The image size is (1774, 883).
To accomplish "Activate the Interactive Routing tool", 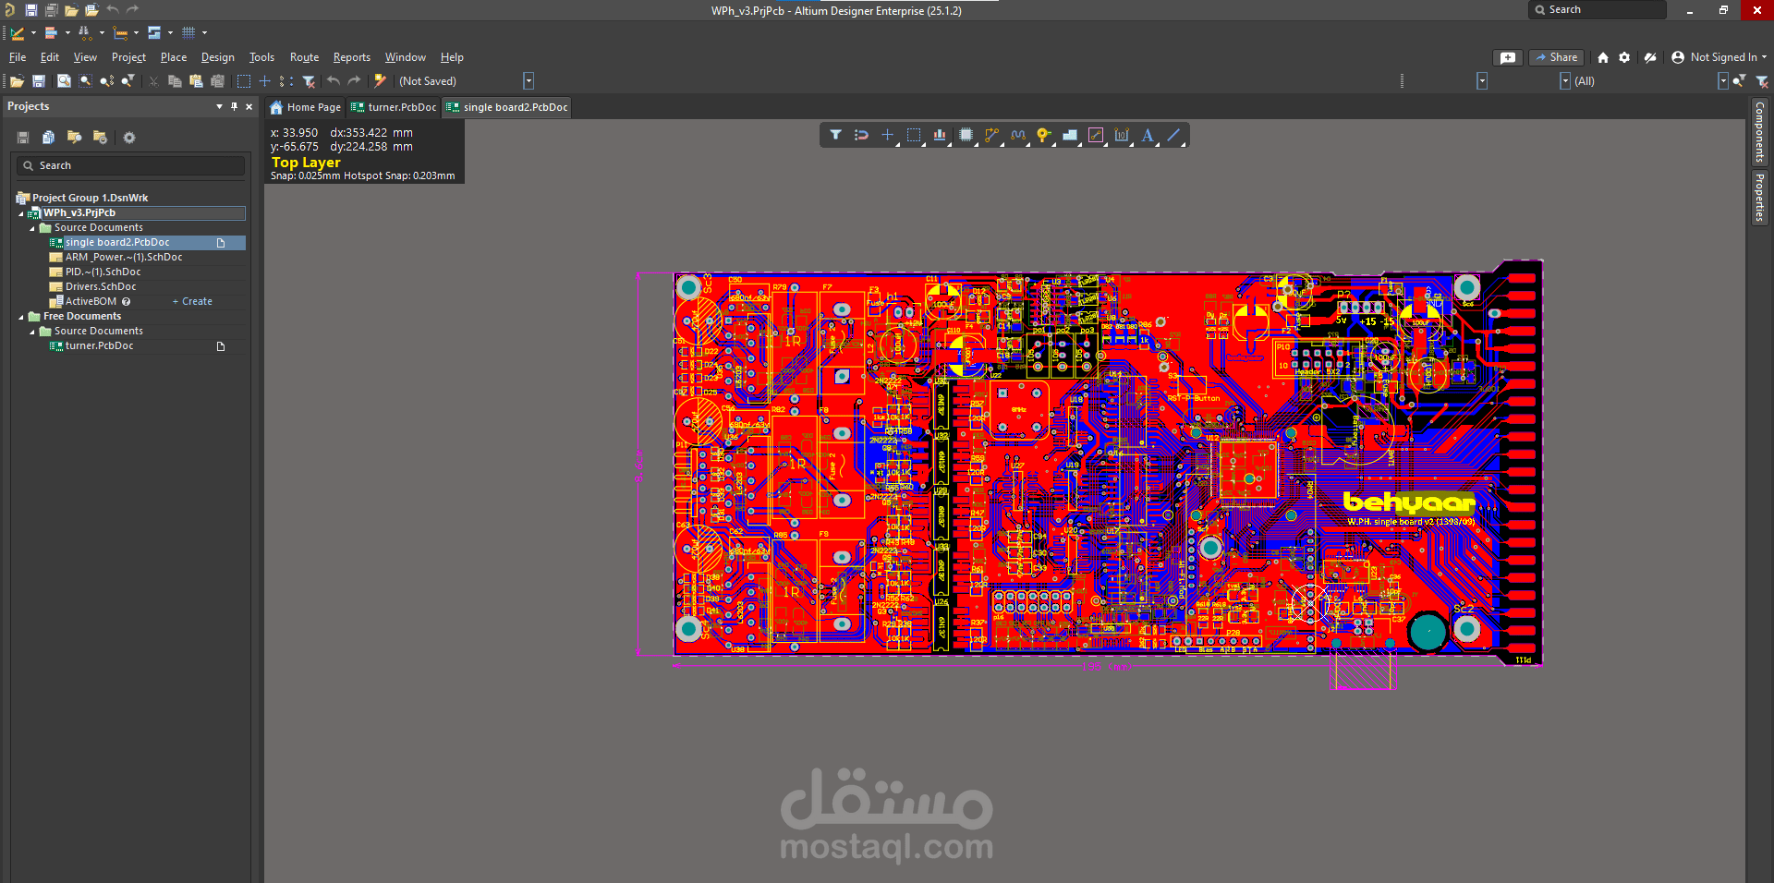I will click(991, 135).
